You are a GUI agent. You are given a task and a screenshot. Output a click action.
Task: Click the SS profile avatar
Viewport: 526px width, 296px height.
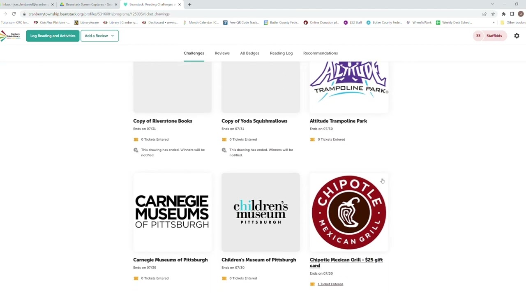(x=478, y=36)
